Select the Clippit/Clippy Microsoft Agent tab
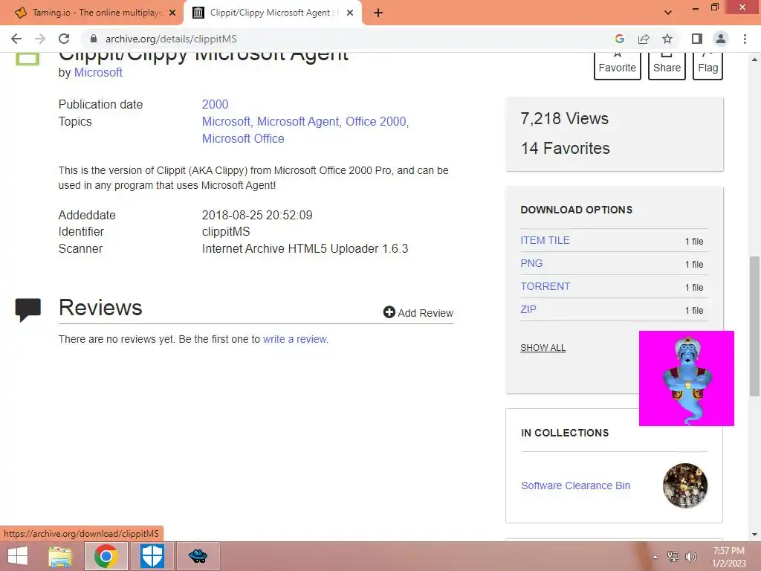This screenshot has height=571, width=761. point(272,13)
